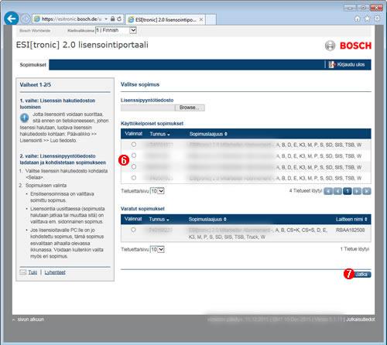This screenshot has width=387, height=345.
Task: Select page 1 in the pagination
Action: coord(348,191)
